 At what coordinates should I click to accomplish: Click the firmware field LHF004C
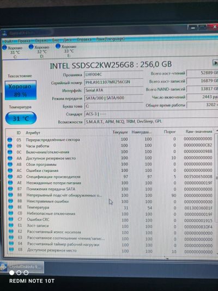coord(113,75)
